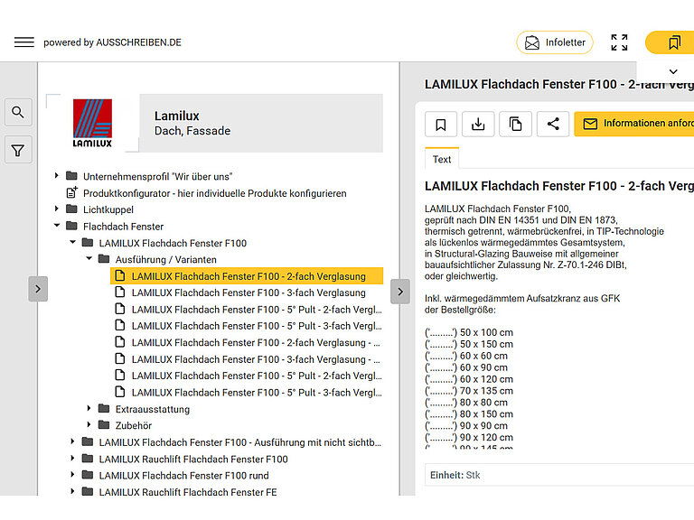
Task: Expand LAMILUX Rauchlift Flachdach Fenster F100 folder
Action: coord(72,458)
